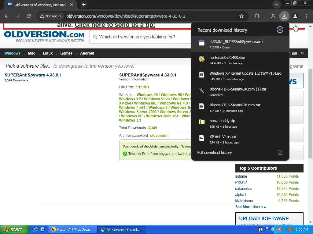Click the Windows 98 compatibility link
Viewport: 313px width, 234px height.
(171, 94)
